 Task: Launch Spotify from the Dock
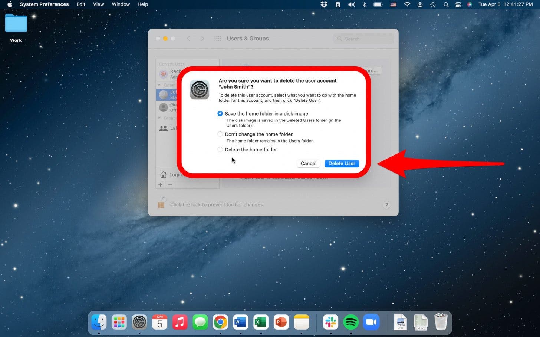(x=351, y=322)
